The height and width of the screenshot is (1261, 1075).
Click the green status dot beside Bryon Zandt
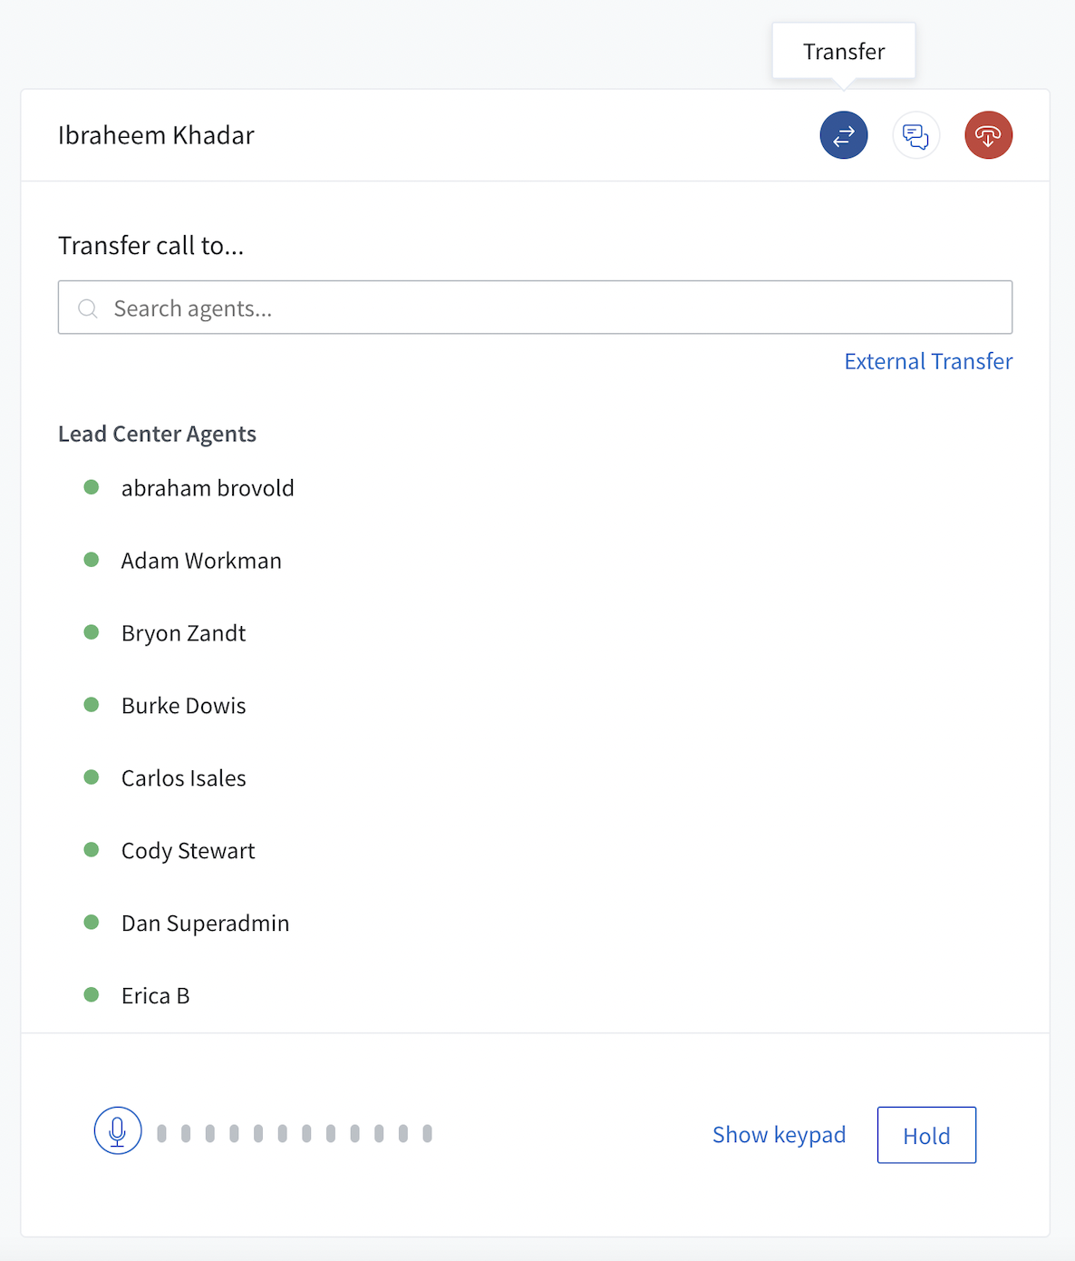[x=91, y=632]
